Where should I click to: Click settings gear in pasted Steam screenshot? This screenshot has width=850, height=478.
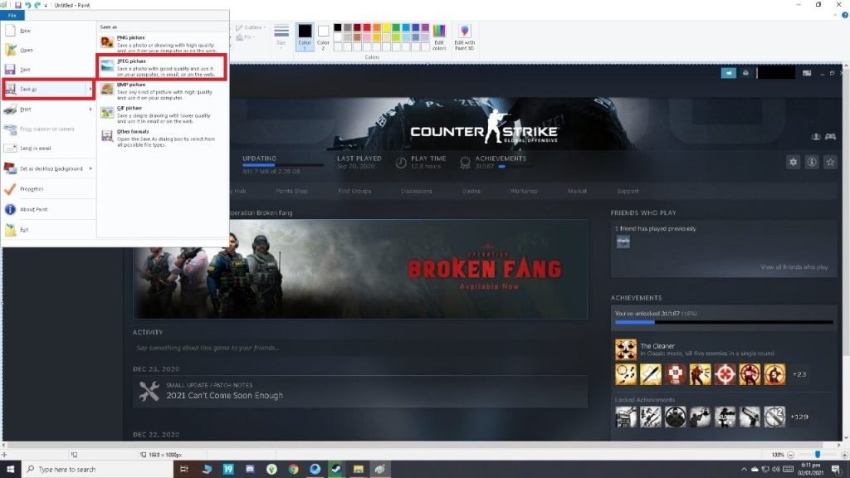(793, 162)
